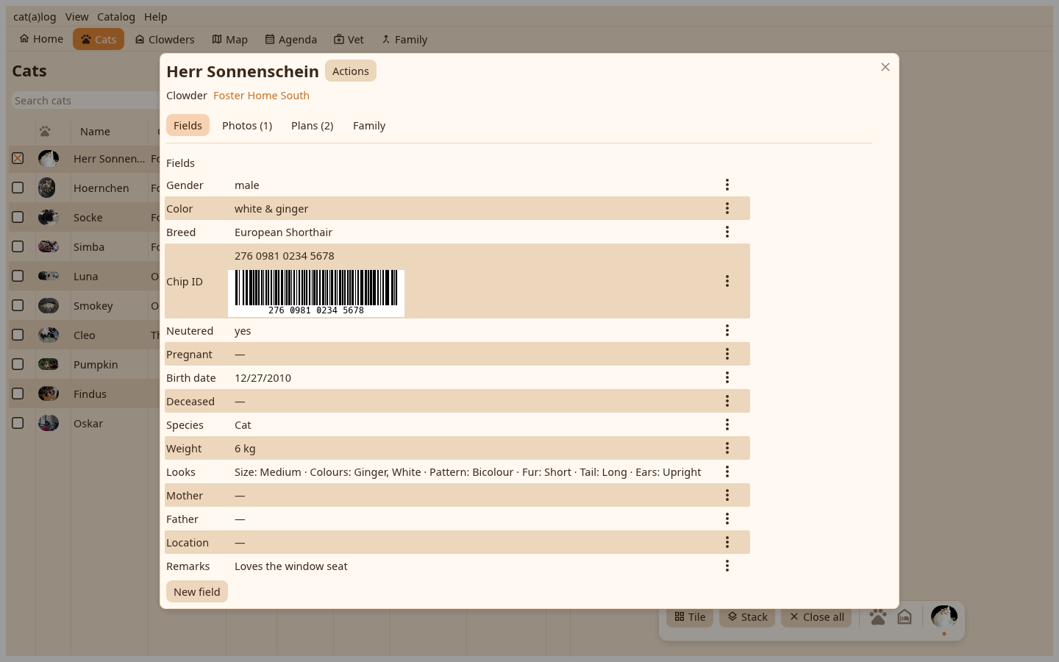This screenshot has width=1059, height=662.
Task: Go to the Clowders section
Action: [165, 39]
